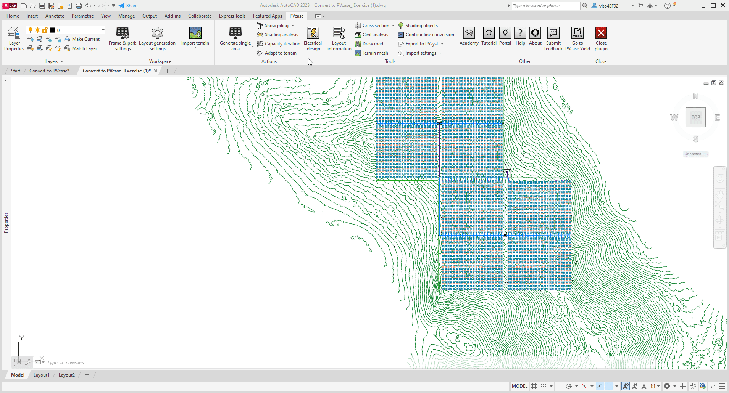Toggle object snap tracking

pyautogui.click(x=600, y=386)
